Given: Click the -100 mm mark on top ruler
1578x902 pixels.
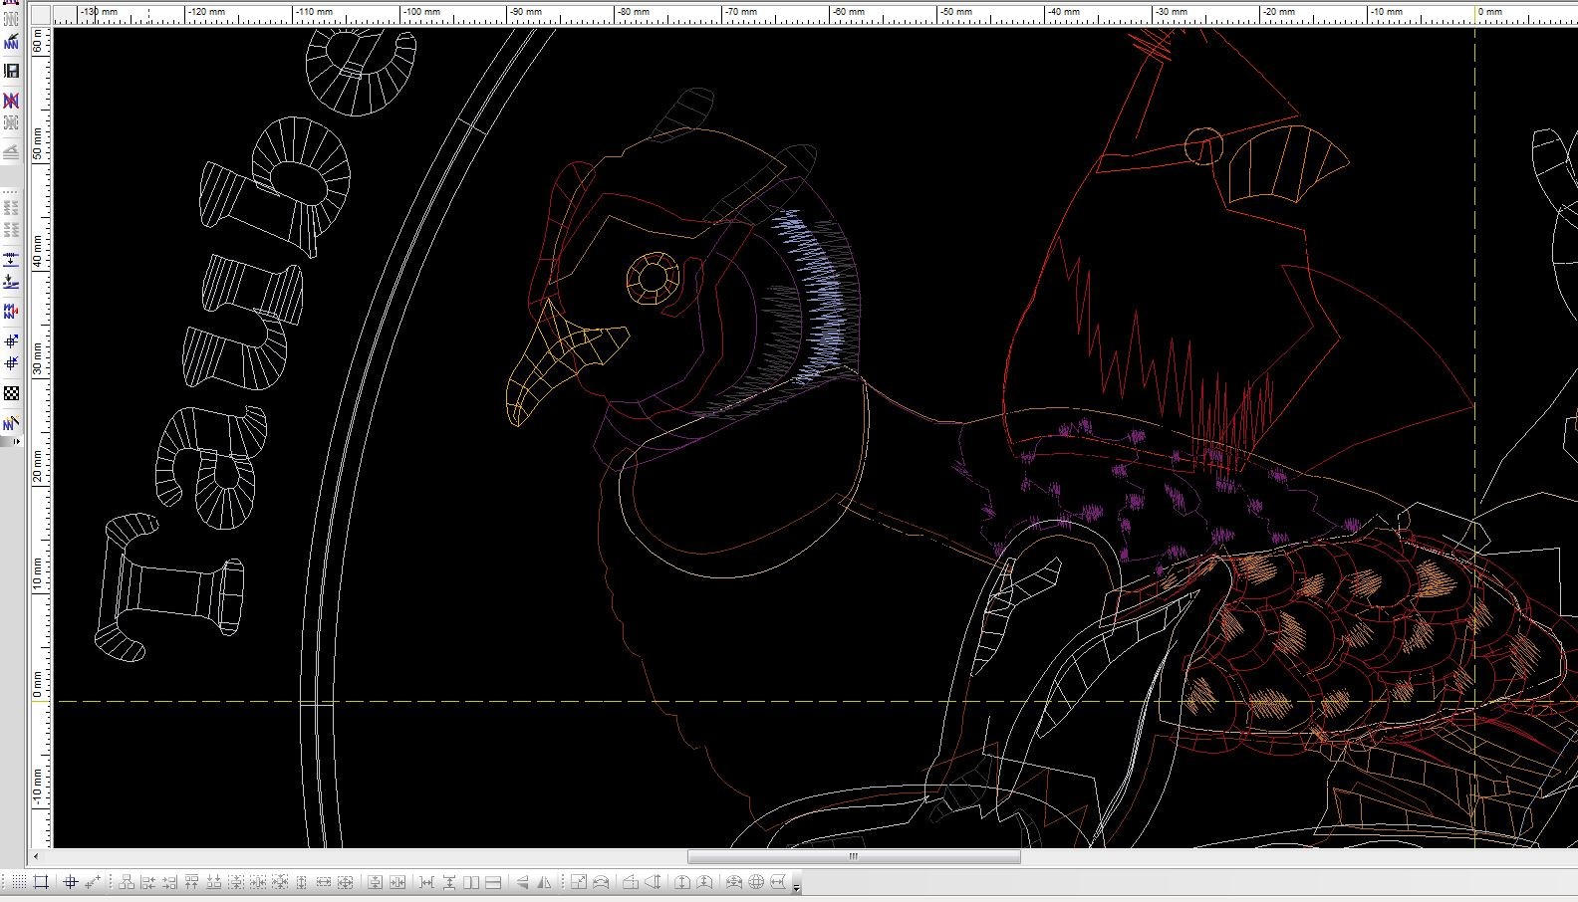Looking at the screenshot, I should 420,12.
